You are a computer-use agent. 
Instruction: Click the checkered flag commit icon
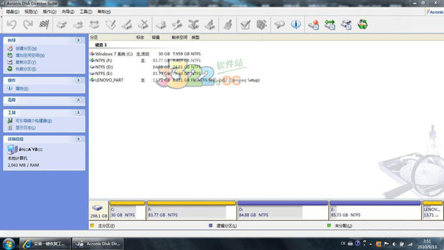tap(44, 25)
